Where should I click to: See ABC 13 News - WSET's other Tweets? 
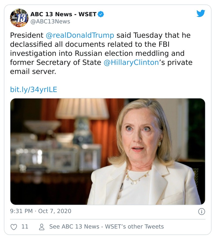[106, 227]
